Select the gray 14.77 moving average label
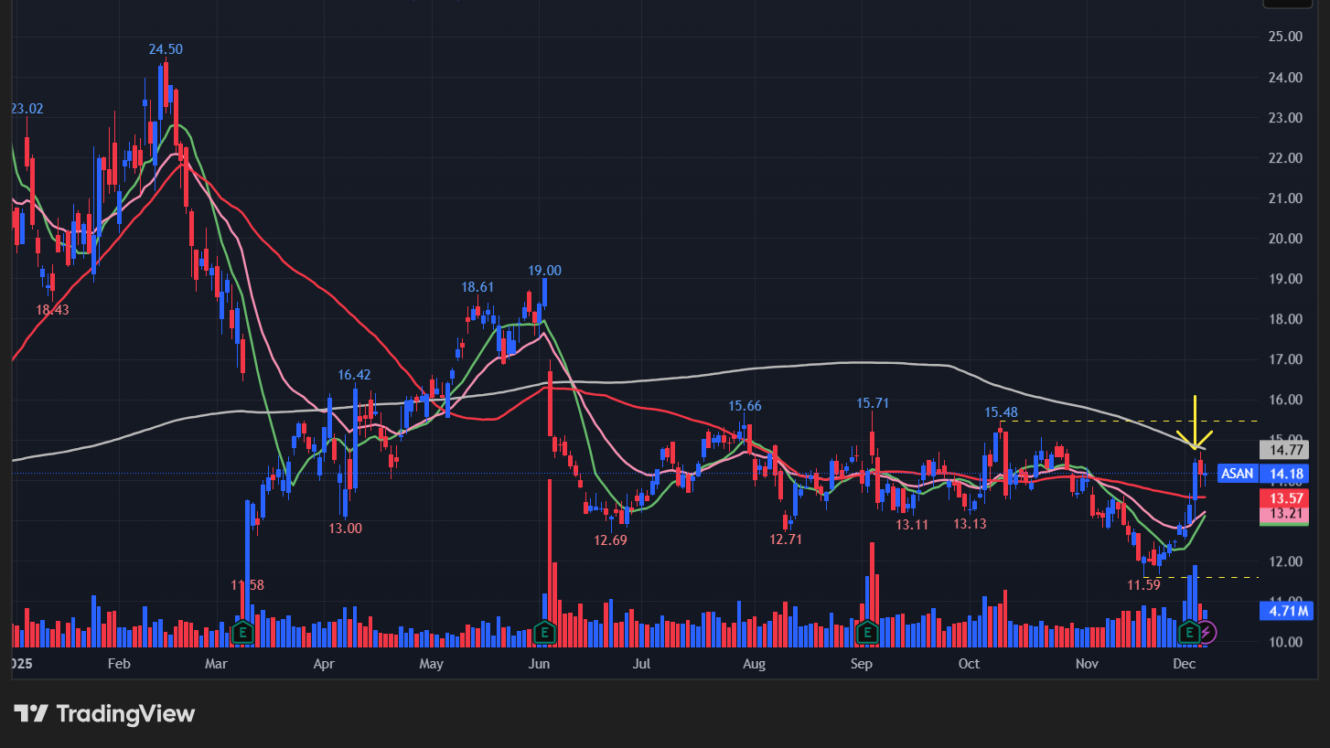This screenshot has height=748, width=1330. coord(1285,449)
